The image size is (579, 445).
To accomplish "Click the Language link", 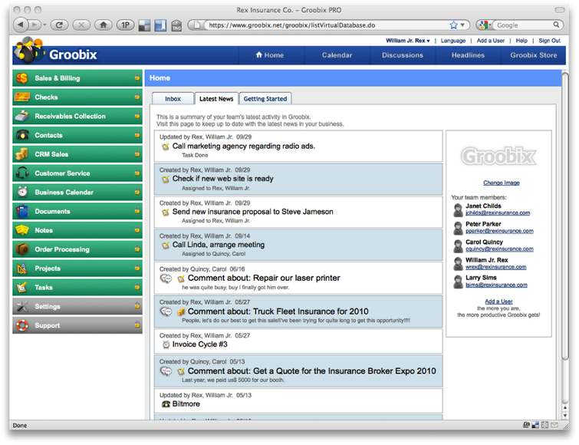I will coord(453,41).
